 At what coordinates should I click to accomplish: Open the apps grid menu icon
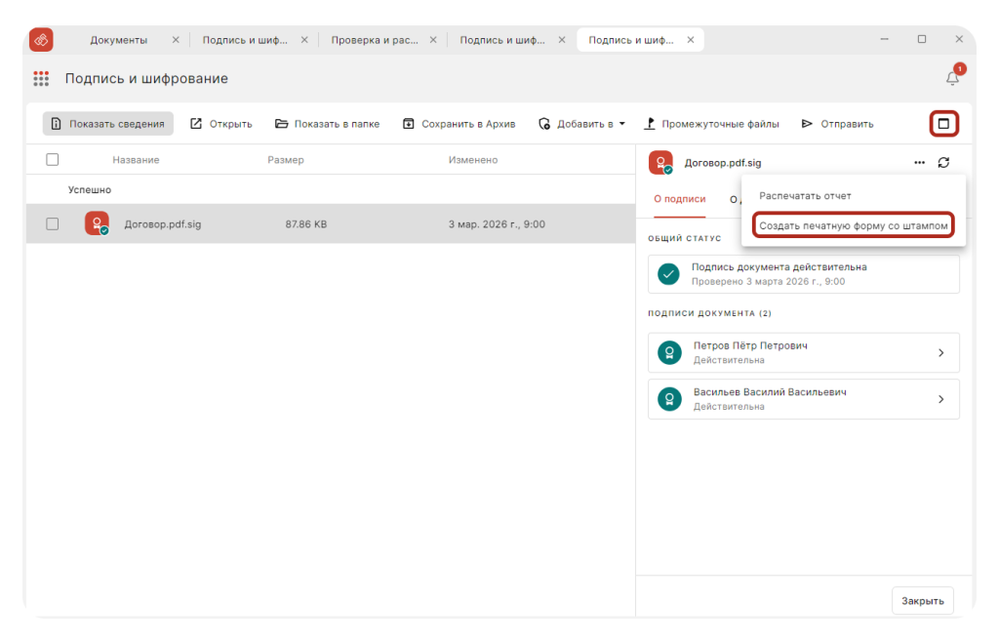pyautogui.click(x=41, y=79)
